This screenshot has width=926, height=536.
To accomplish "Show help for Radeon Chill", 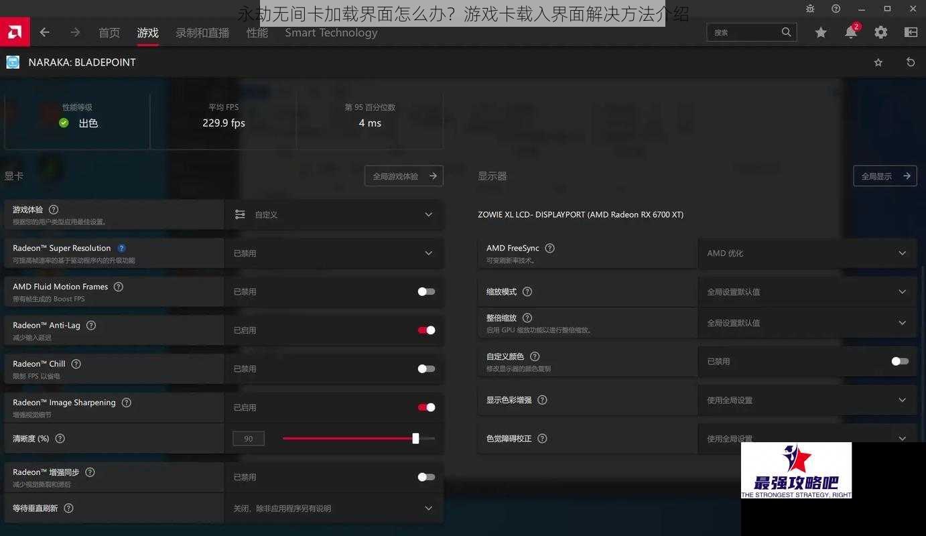I will click(76, 364).
